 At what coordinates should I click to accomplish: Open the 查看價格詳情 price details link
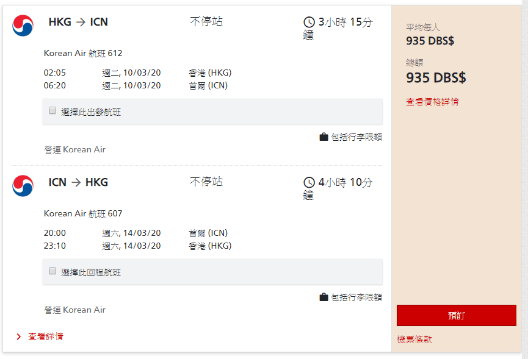432,102
